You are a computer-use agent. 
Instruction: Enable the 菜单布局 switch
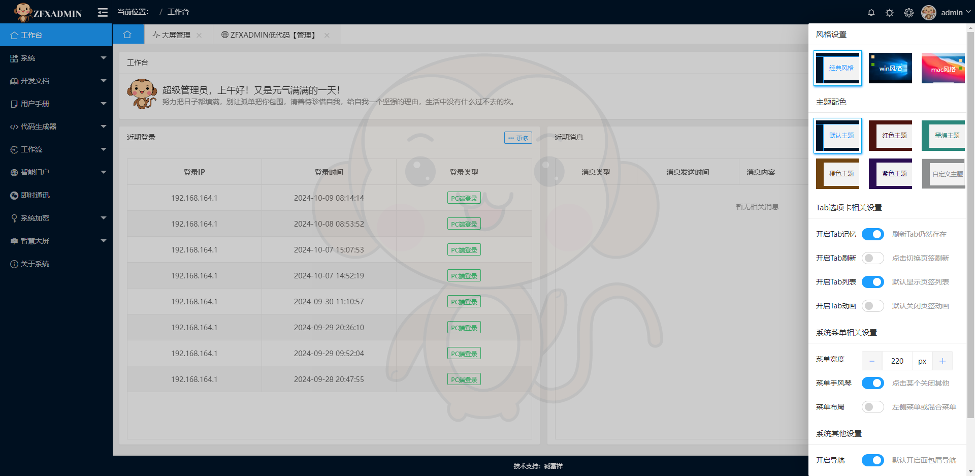(x=873, y=407)
